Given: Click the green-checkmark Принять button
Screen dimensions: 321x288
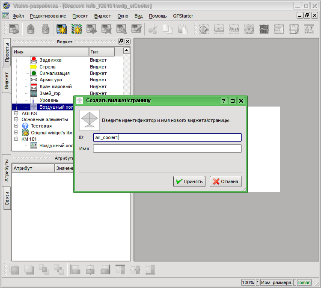Looking at the screenshot, I should coord(189,181).
